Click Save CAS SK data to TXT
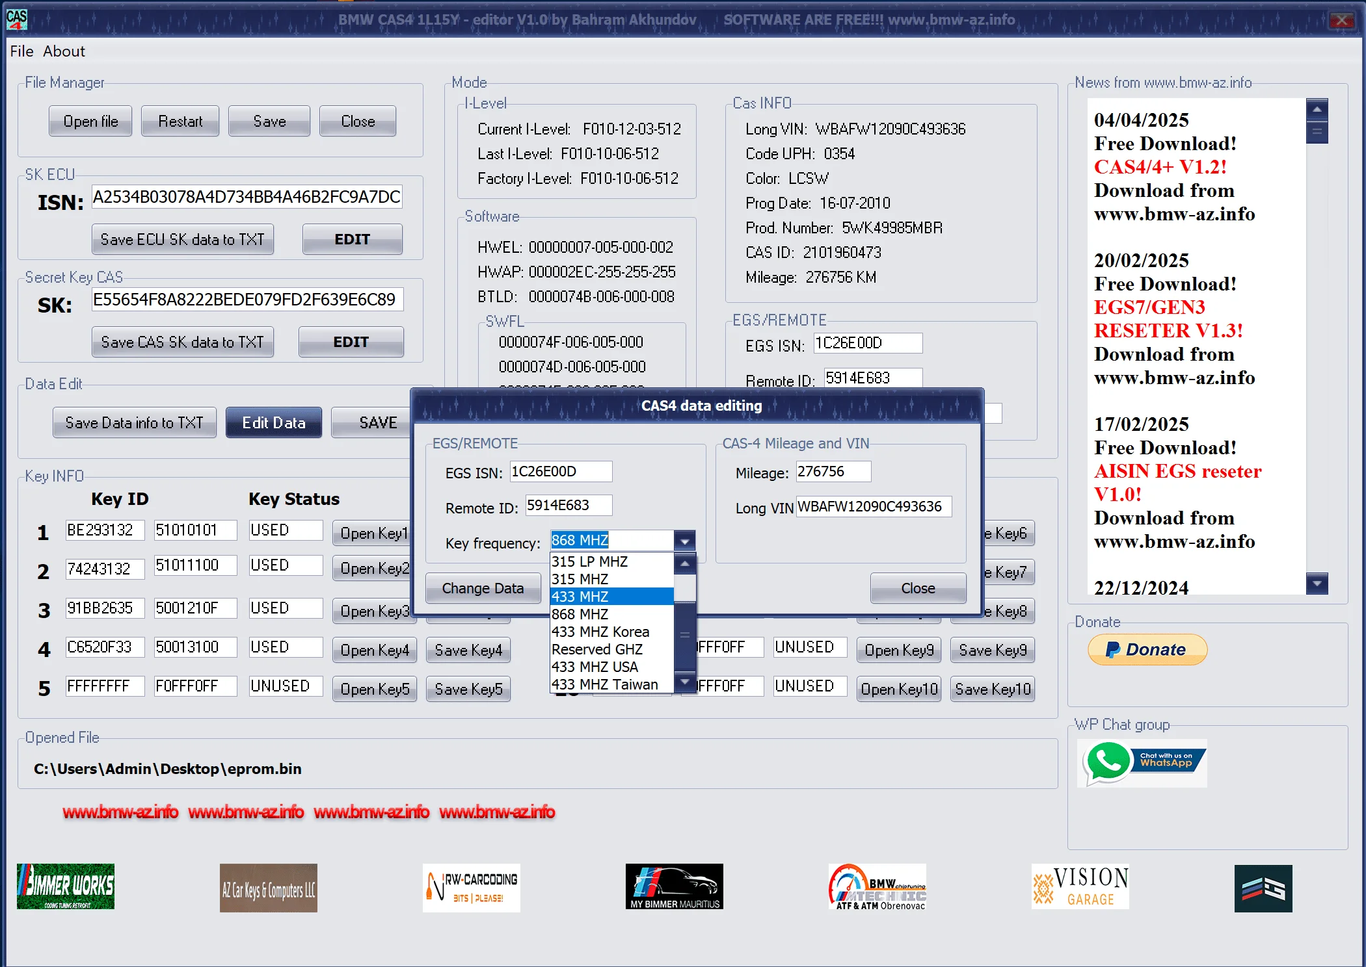Screen dimensions: 1366x967 coord(183,342)
